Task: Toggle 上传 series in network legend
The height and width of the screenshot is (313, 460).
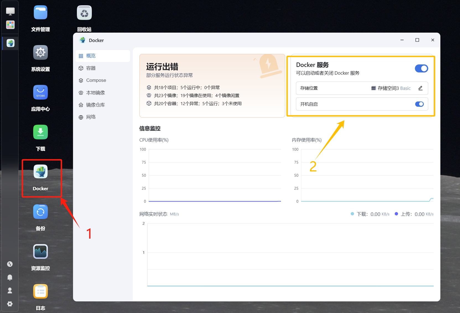Action: click(414, 214)
